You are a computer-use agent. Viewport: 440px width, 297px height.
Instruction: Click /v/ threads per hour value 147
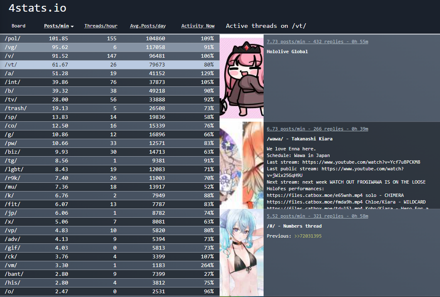(x=112, y=56)
